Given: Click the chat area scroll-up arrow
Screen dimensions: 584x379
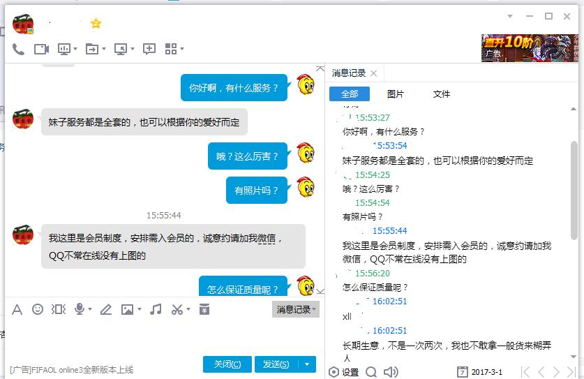Looking at the screenshot, I should [320, 68].
